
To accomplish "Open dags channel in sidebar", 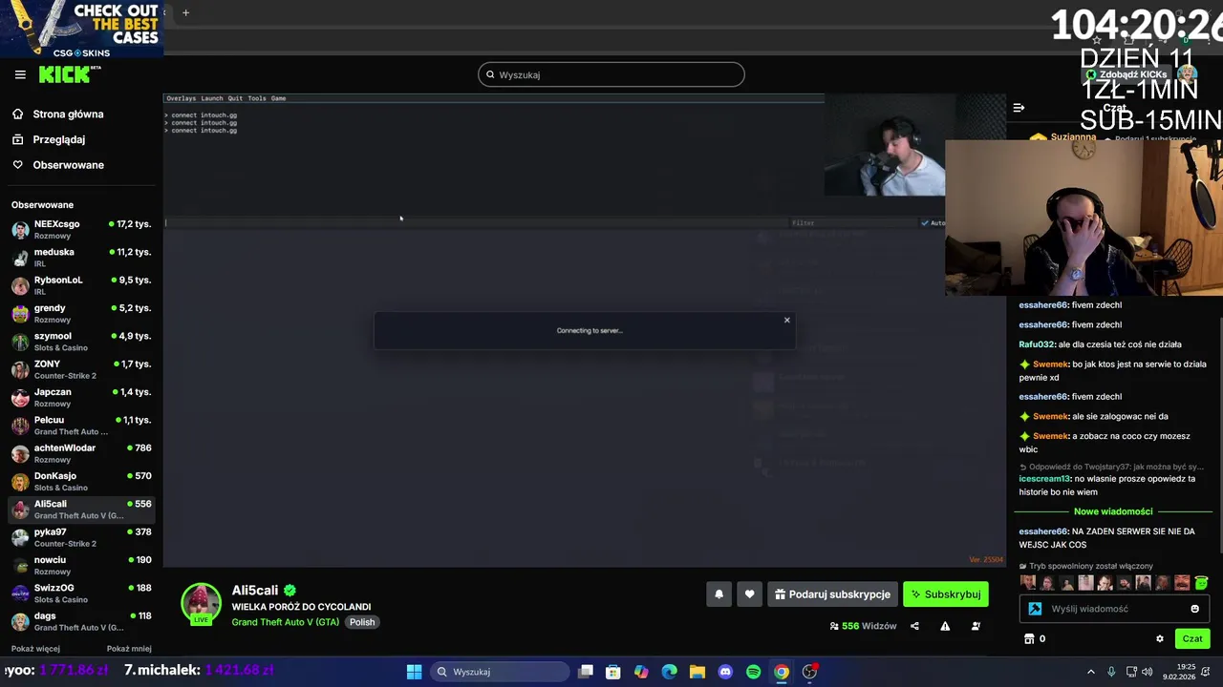I will [81, 621].
